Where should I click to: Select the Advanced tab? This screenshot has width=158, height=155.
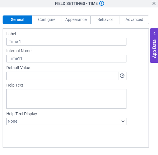[134, 20]
